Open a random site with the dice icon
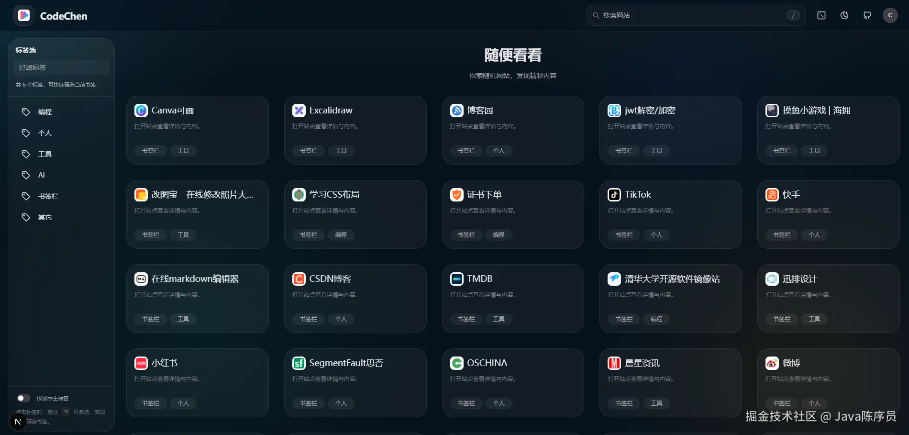This screenshot has width=909, height=435. [x=821, y=15]
